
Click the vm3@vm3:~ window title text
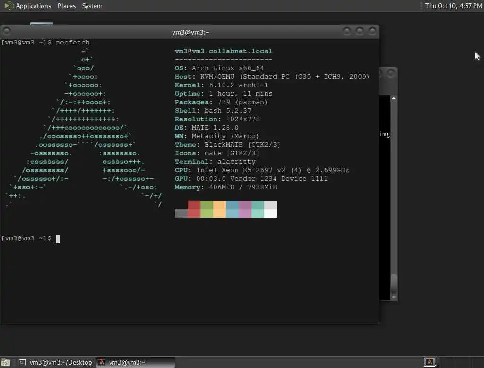pyautogui.click(x=190, y=32)
